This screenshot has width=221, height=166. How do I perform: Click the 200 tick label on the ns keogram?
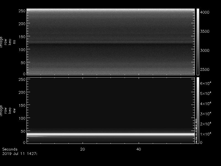[x=22, y=24]
